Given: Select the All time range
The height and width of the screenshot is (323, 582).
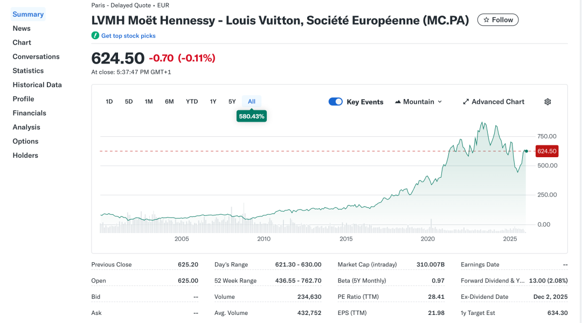Looking at the screenshot, I should (x=252, y=101).
